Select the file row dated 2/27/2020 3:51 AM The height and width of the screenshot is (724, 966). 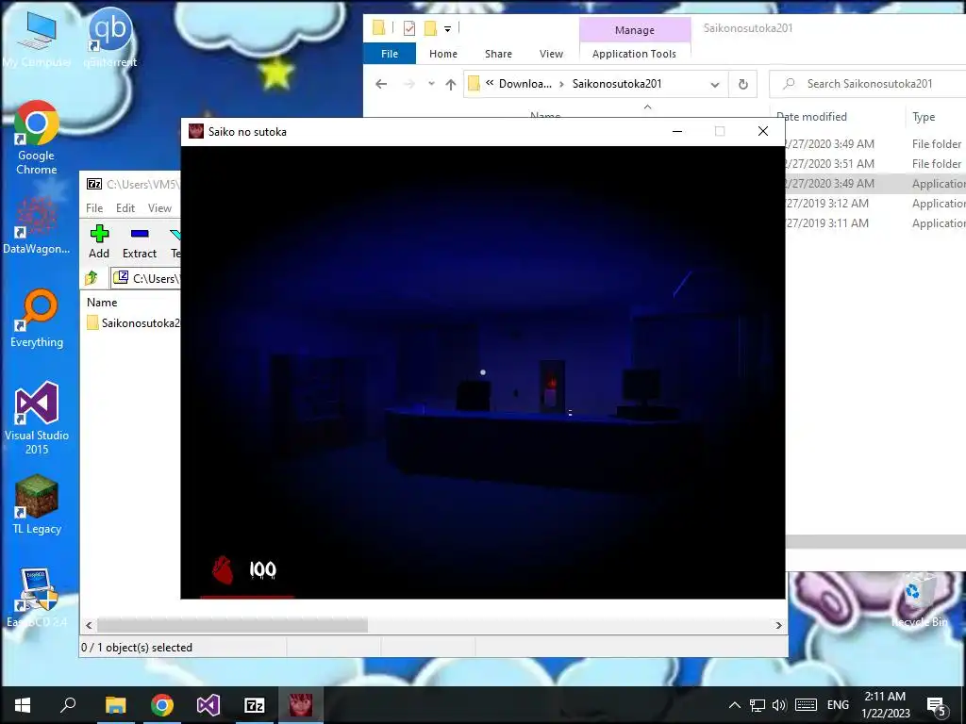pos(874,164)
